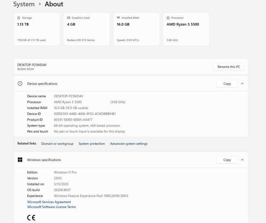Go back to System breadcrumb
This screenshot has height=223, width=266.
[x=24, y=4]
